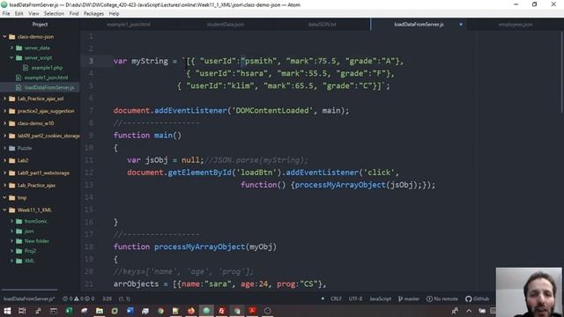Open the Windows Start menu
The width and height of the screenshot is (564, 317).
click(7, 311)
